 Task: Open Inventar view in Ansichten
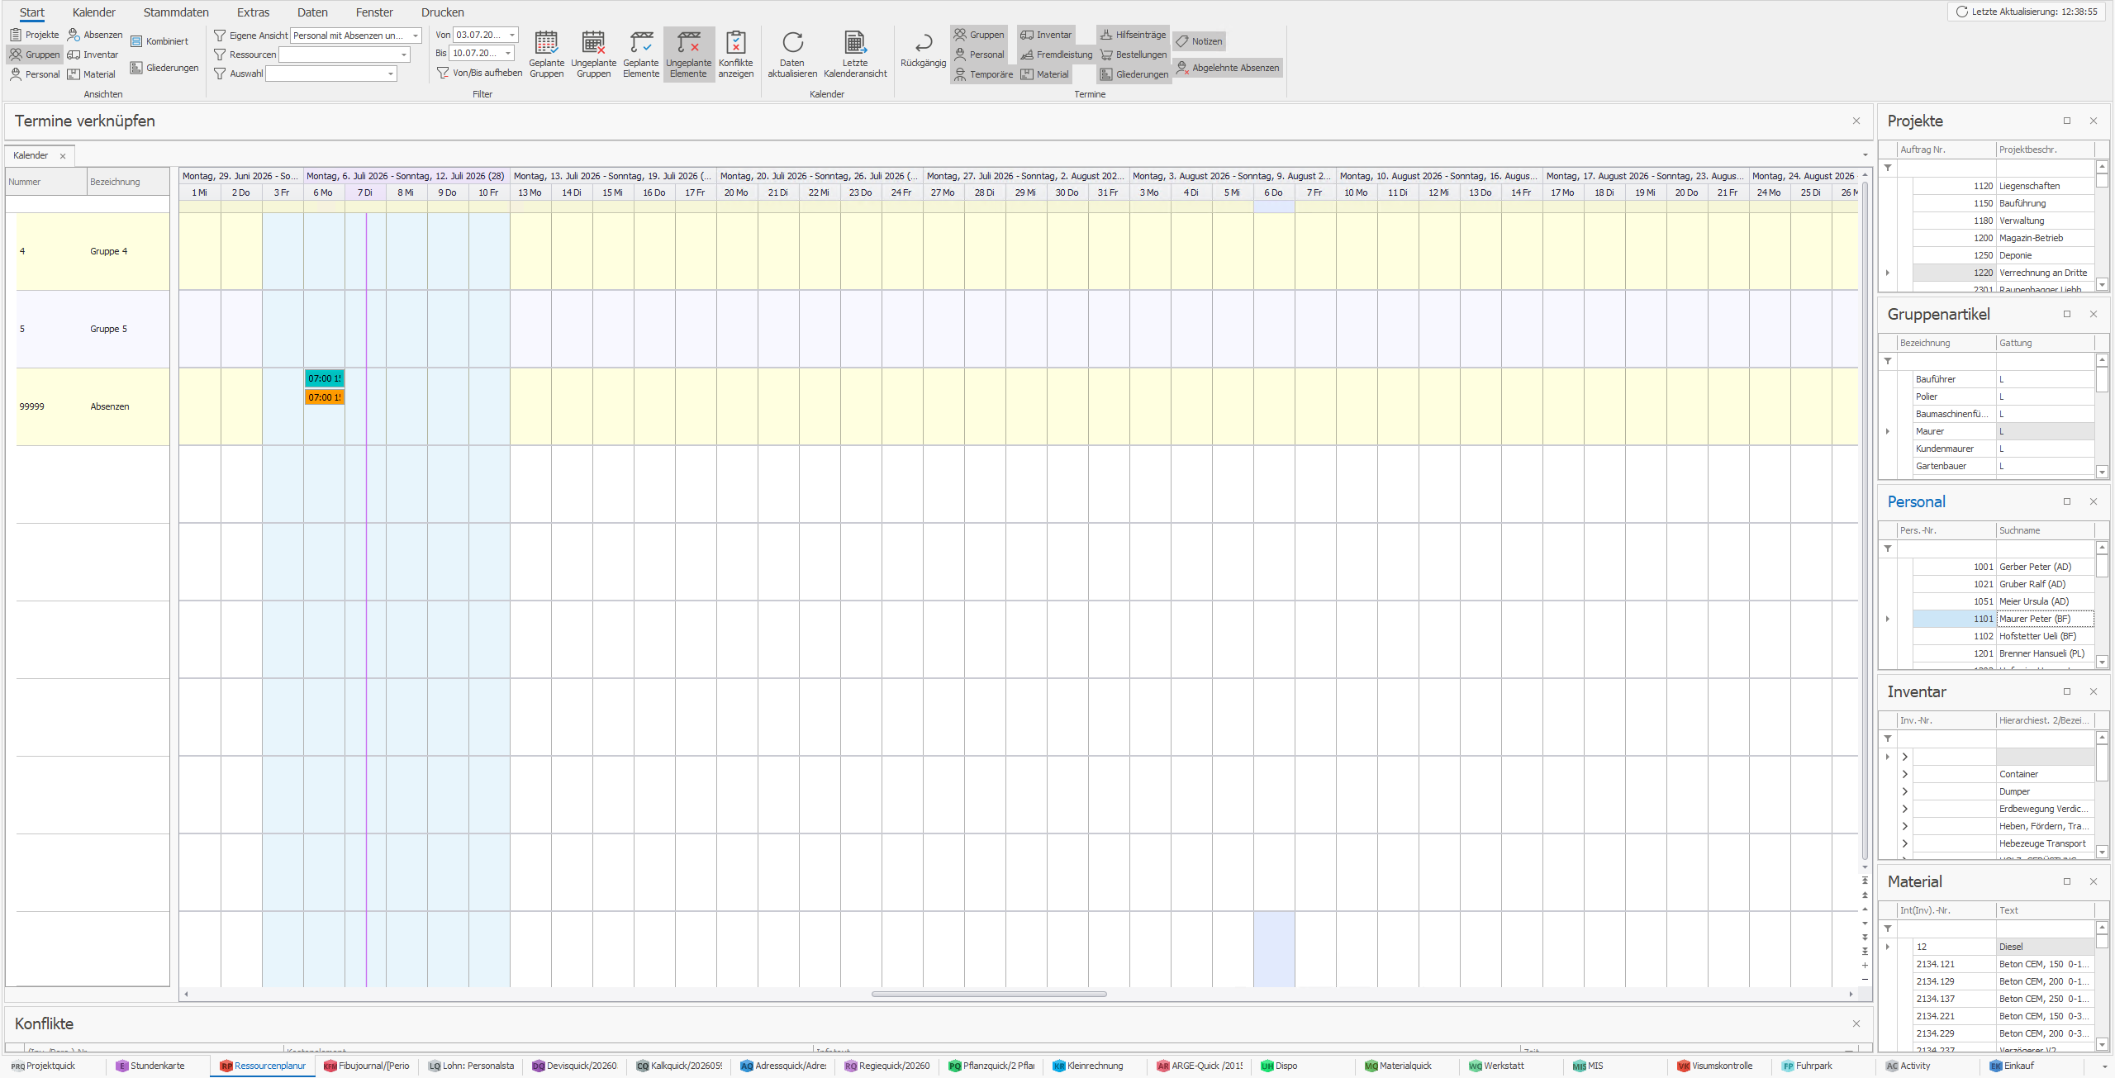point(93,55)
